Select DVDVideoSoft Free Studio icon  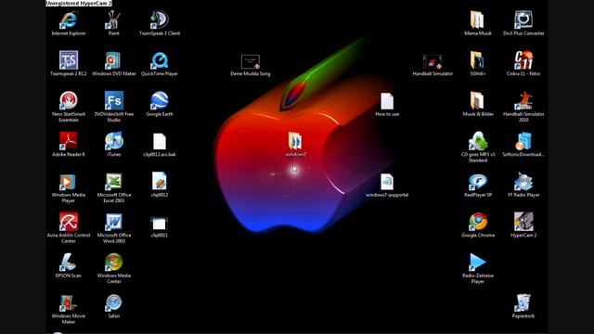(x=113, y=101)
